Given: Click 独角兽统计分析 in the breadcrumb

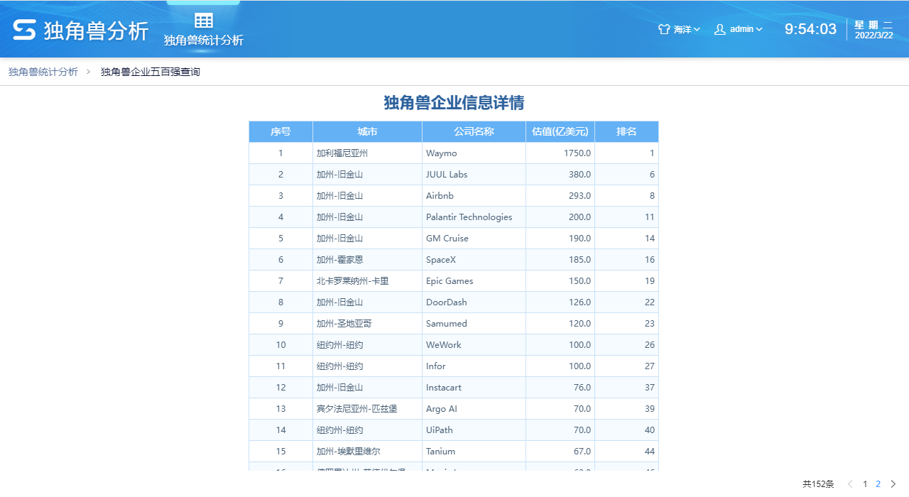Looking at the screenshot, I should 43,72.
